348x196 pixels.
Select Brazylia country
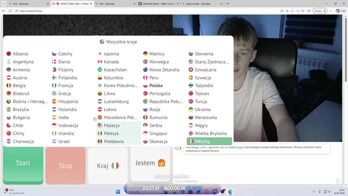click(x=18, y=109)
